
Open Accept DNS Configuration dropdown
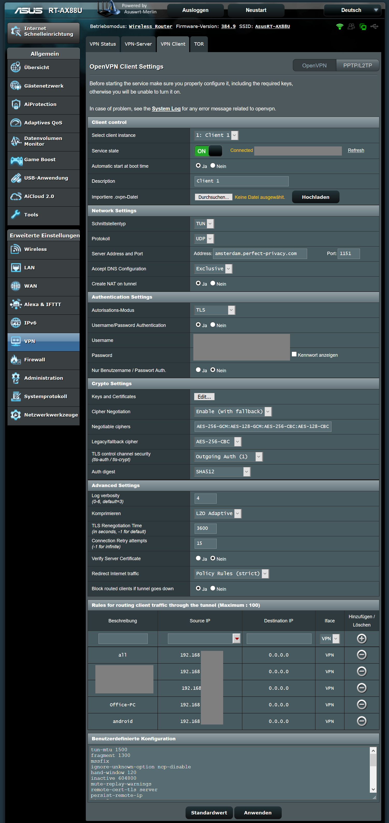213,269
